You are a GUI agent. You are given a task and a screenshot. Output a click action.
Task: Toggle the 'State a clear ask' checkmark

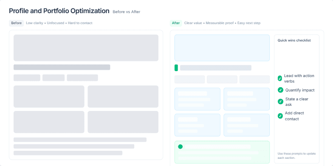280,102
